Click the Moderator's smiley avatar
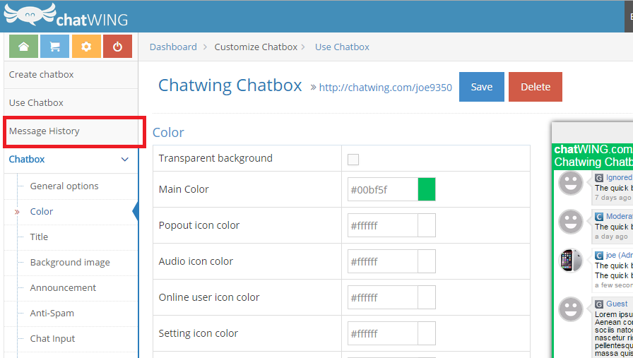 (570, 222)
